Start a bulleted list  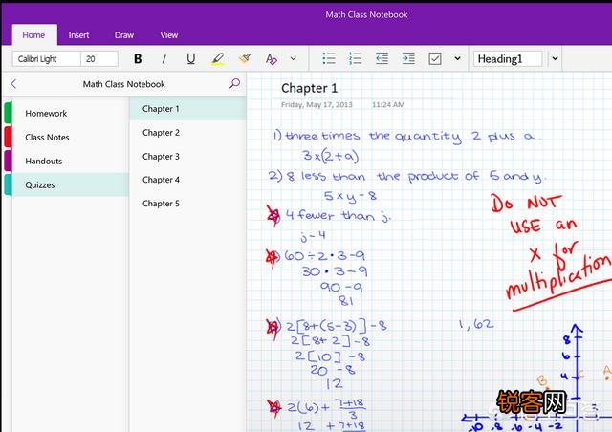[x=329, y=59]
